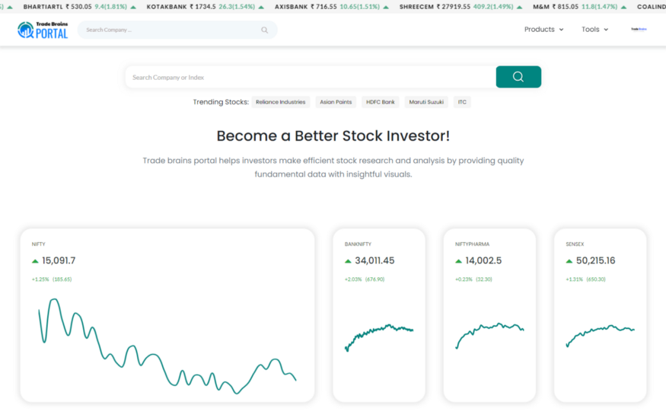The width and height of the screenshot is (666, 418).
Task: Expand the Products dropdown menu
Action: click(543, 30)
